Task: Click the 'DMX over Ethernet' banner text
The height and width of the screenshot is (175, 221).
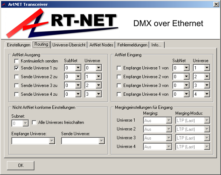Action: [x=168, y=23]
